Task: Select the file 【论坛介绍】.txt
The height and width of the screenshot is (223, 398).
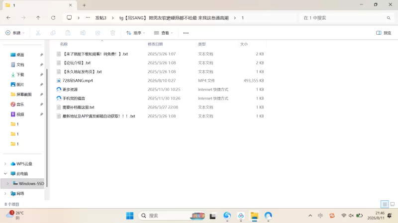Action: [77, 63]
